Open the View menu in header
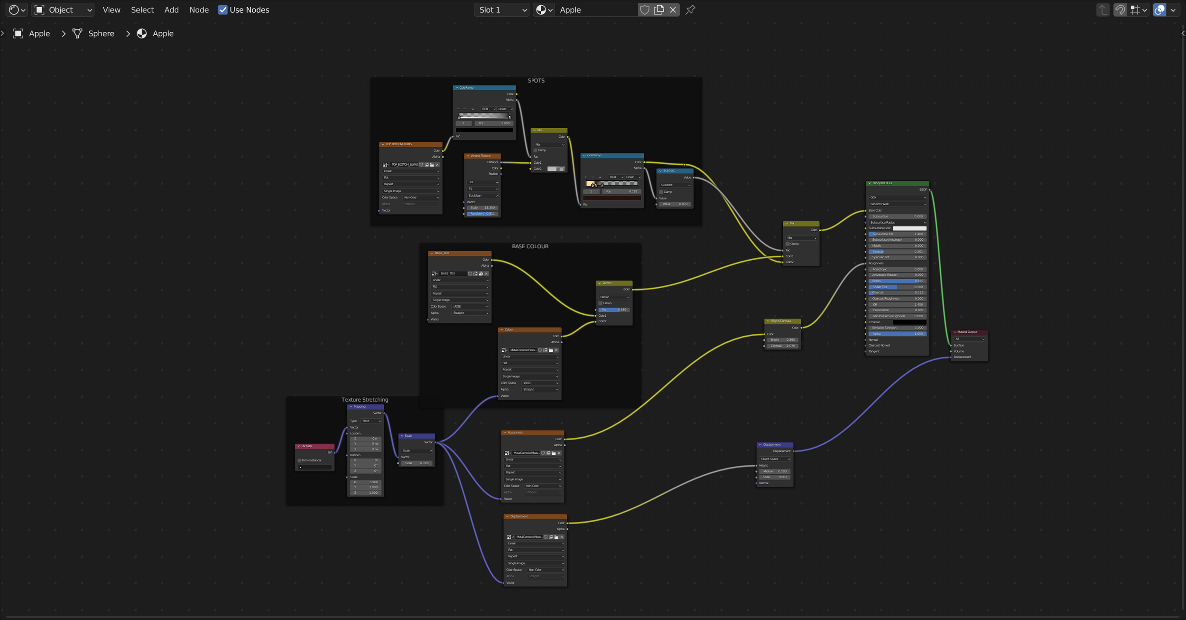The height and width of the screenshot is (620, 1186). 111,10
